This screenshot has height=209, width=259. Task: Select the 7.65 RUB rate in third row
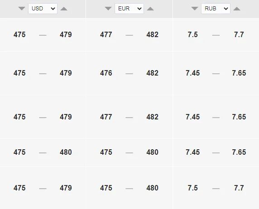point(239,117)
